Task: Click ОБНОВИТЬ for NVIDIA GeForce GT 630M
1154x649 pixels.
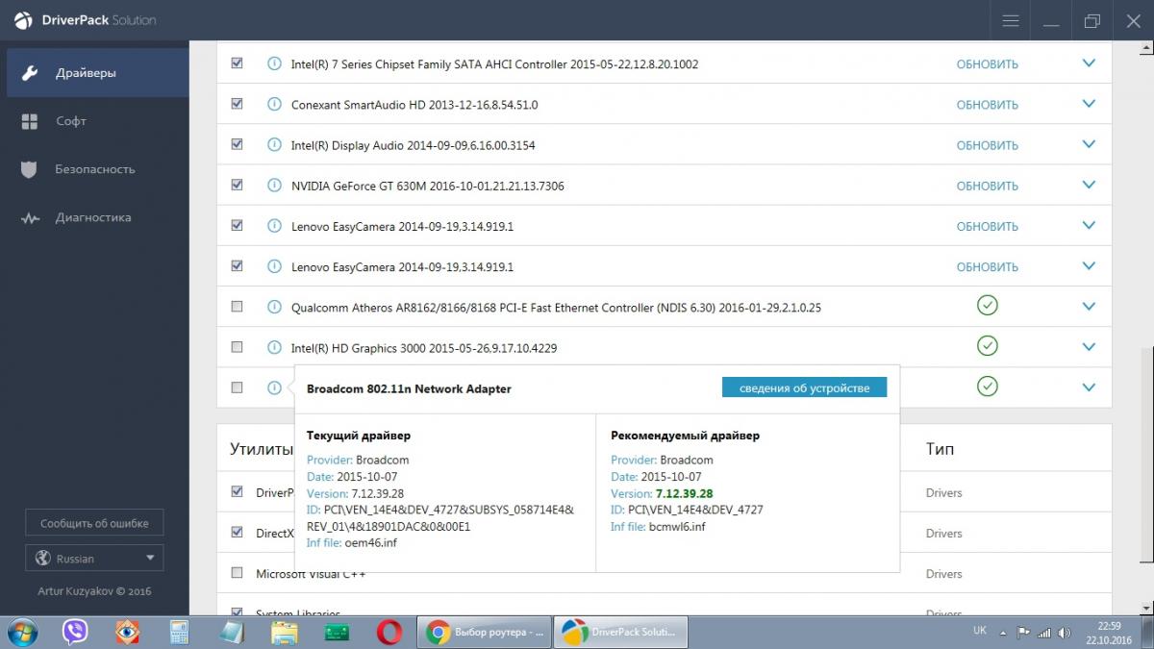Action: click(987, 186)
